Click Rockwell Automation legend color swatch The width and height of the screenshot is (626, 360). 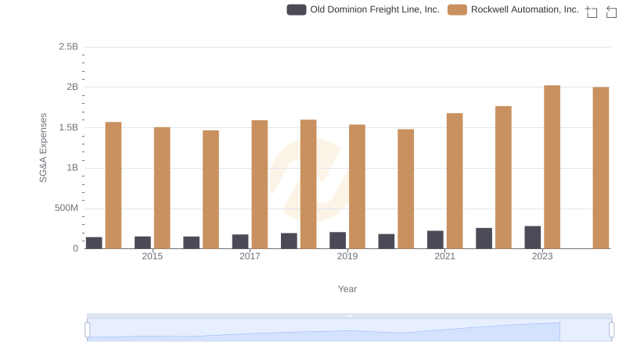click(x=457, y=9)
